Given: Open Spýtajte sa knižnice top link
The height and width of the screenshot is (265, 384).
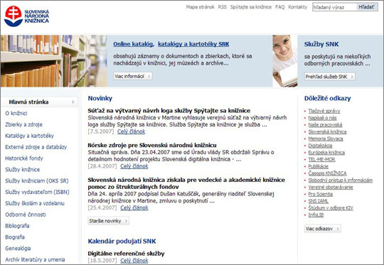Looking at the screenshot, I should pos(251,7).
